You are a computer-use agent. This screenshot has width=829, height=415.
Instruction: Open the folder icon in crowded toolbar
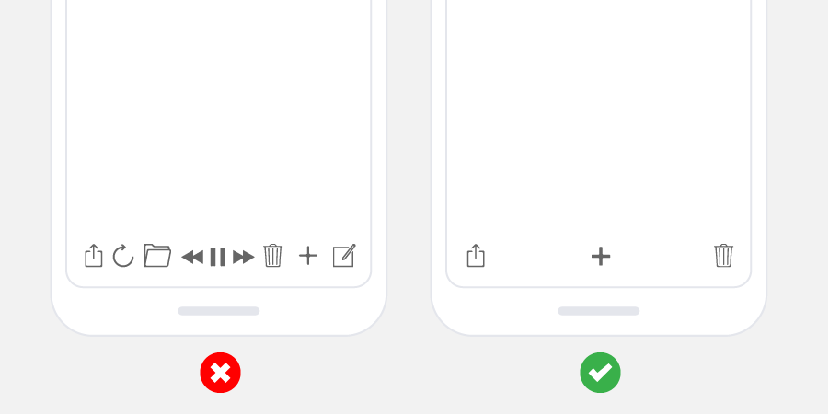point(157,256)
